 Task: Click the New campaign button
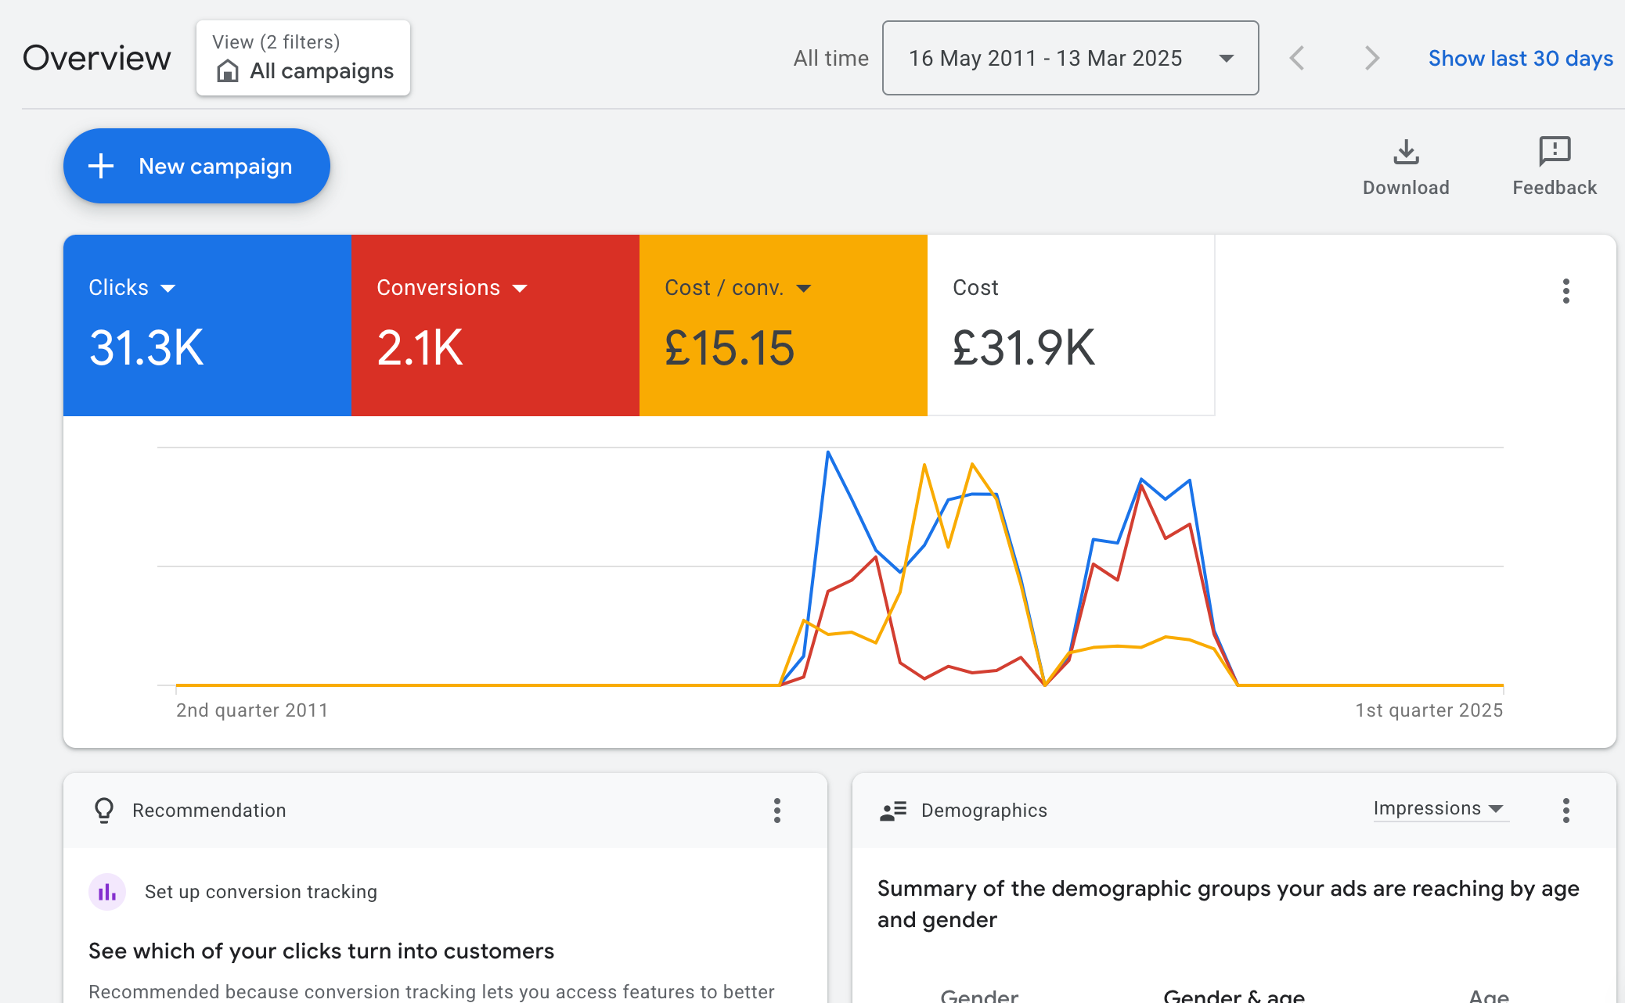[x=196, y=166]
